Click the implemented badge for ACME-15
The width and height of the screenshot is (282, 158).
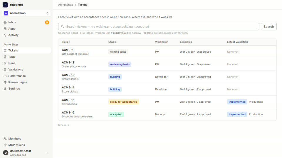click(x=237, y=102)
